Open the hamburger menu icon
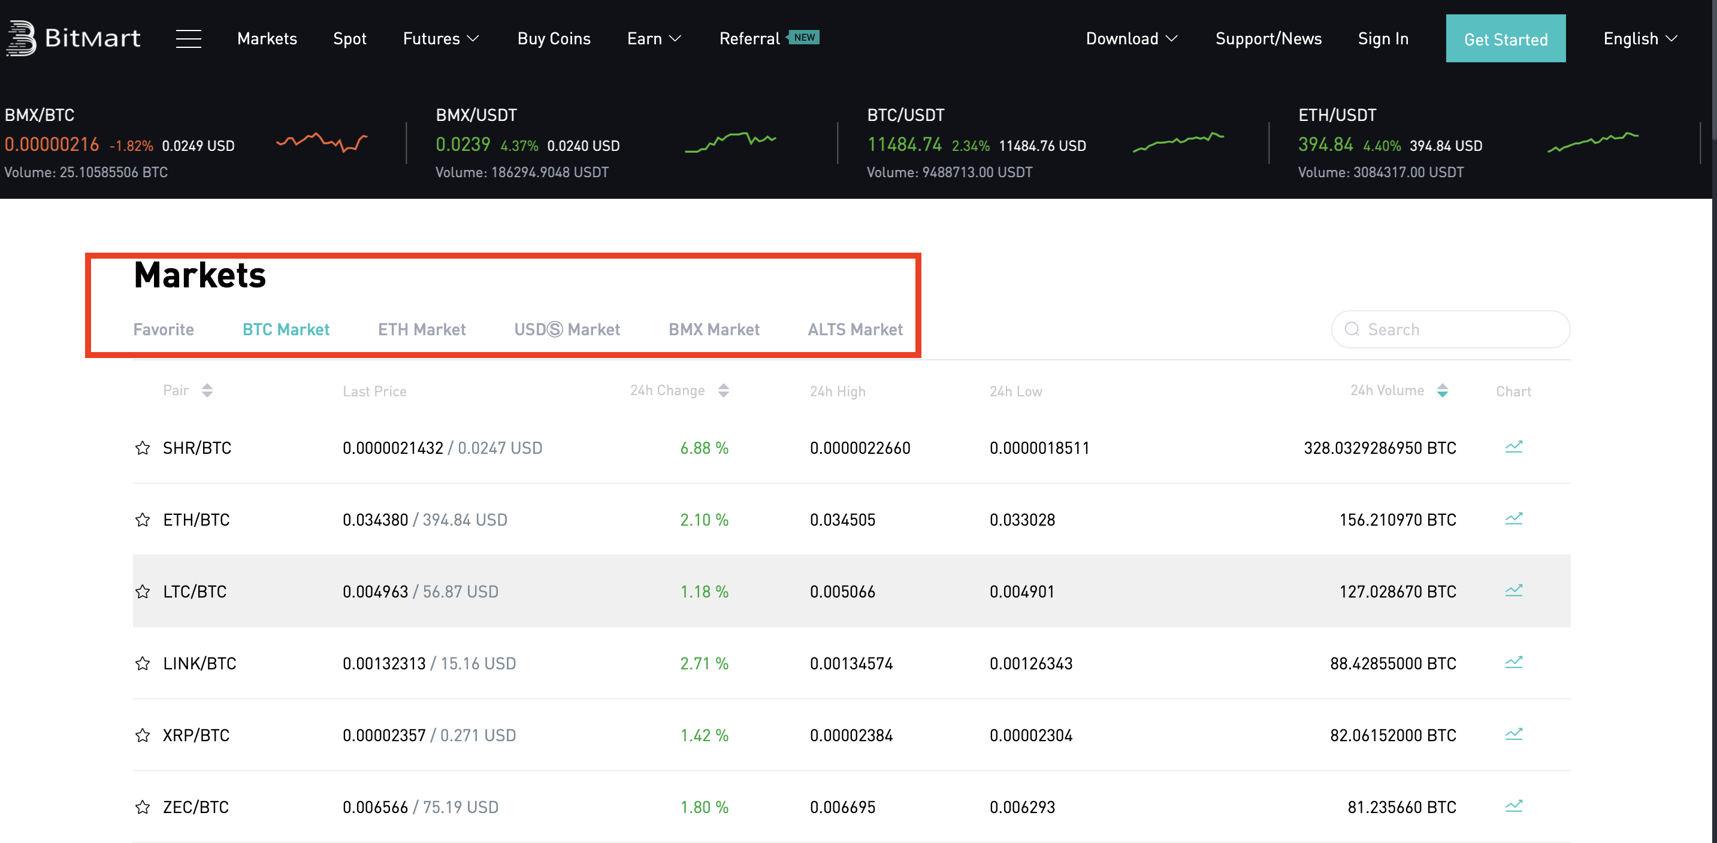Screen dimensions: 1717x843 [189, 39]
